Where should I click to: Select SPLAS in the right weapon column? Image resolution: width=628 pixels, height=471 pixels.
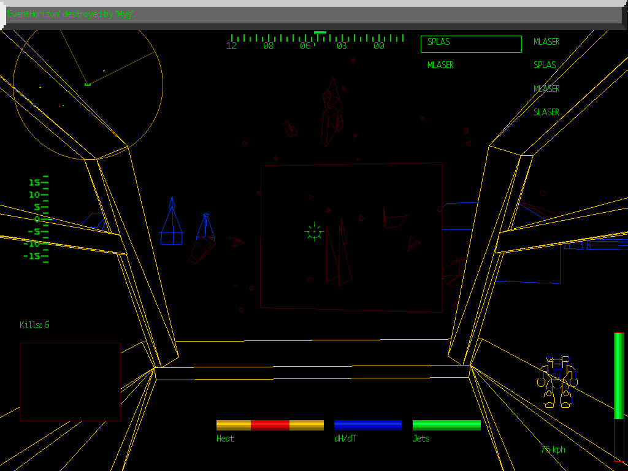pos(545,65)
